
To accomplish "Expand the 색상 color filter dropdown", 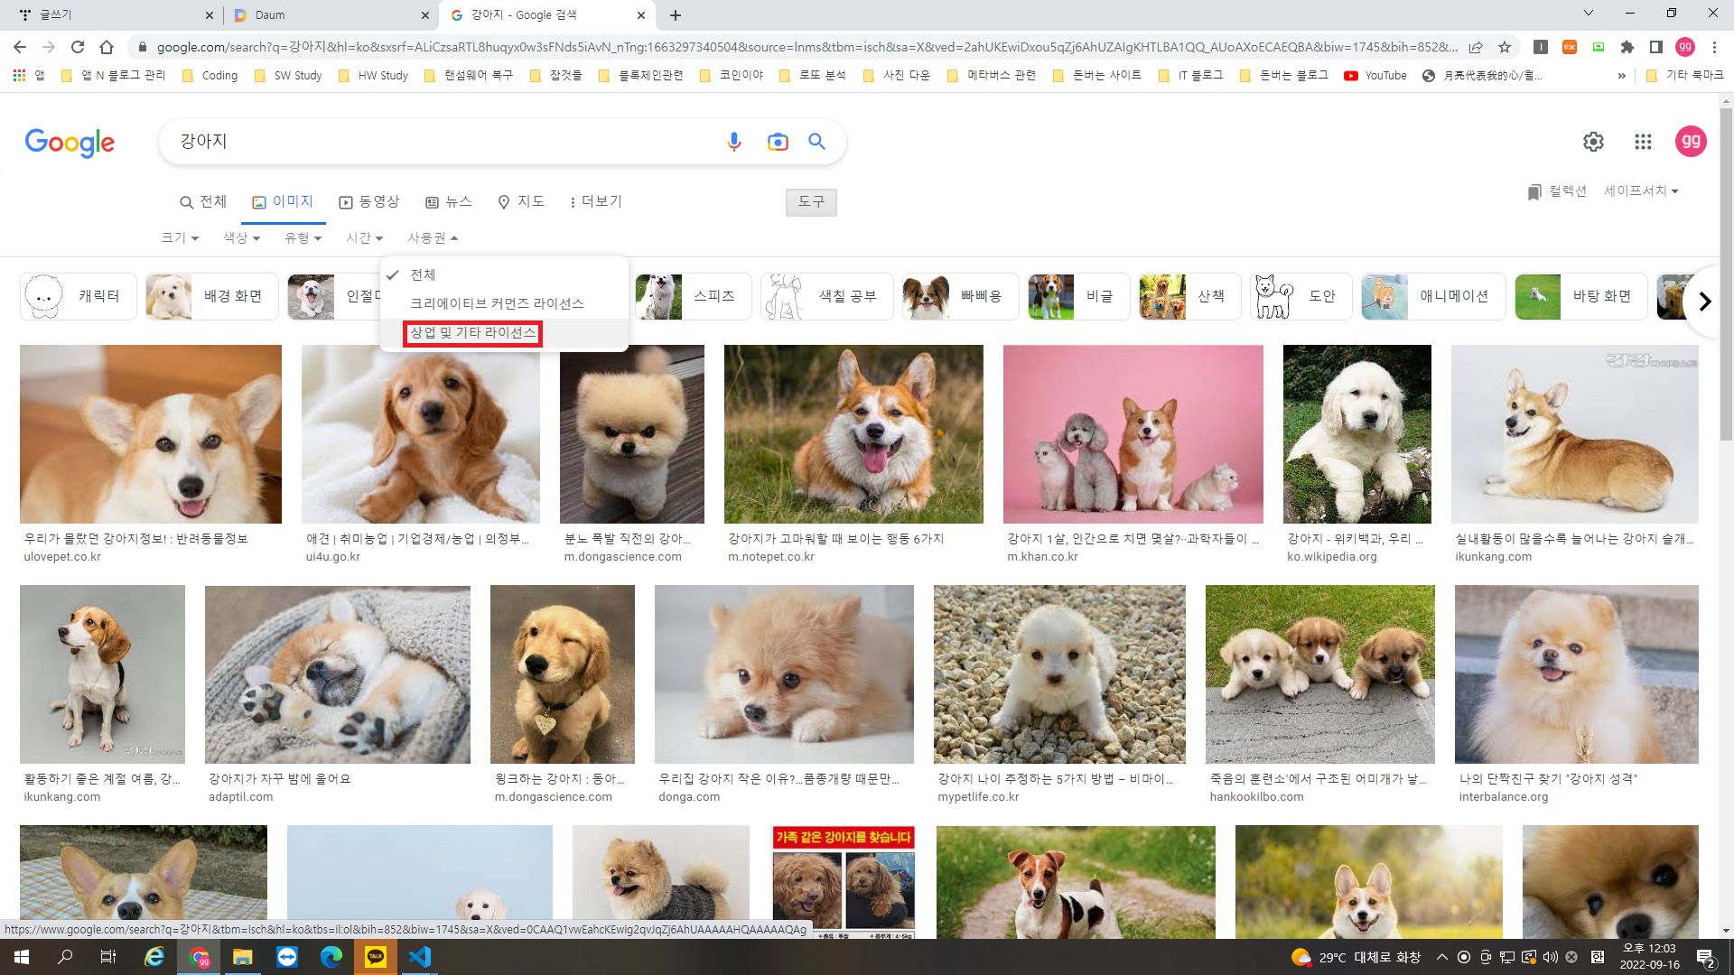I will point(242,237).
